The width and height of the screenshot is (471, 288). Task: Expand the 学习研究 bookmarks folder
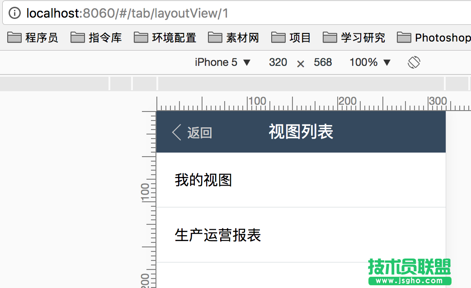pyautogui.click(x=355, y=37)
